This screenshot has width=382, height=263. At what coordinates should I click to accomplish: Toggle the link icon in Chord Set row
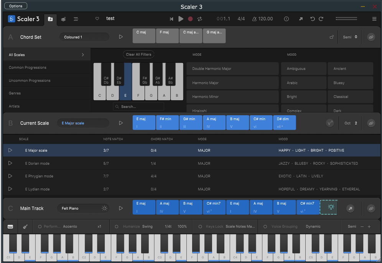pyautogui.click(x=371, y=37)
